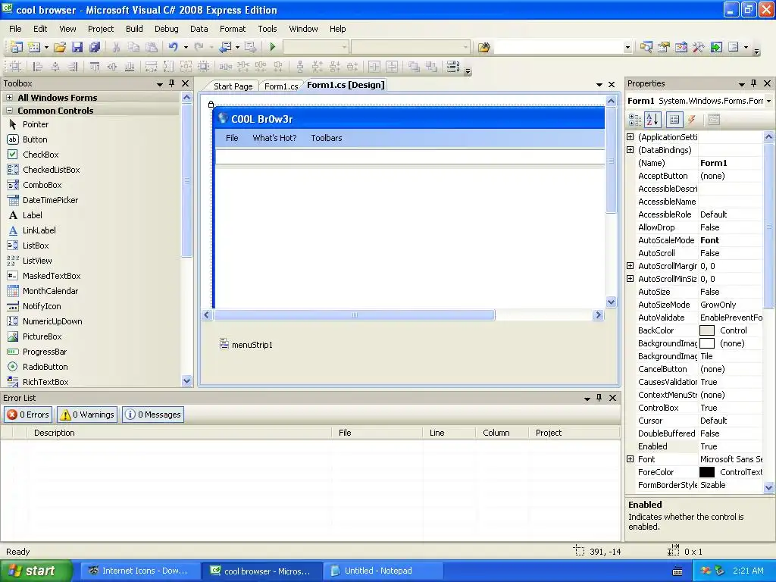Switch to the Start Page tab

pos(233,86)
